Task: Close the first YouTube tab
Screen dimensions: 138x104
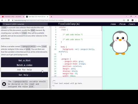Action: pos(23,17)
